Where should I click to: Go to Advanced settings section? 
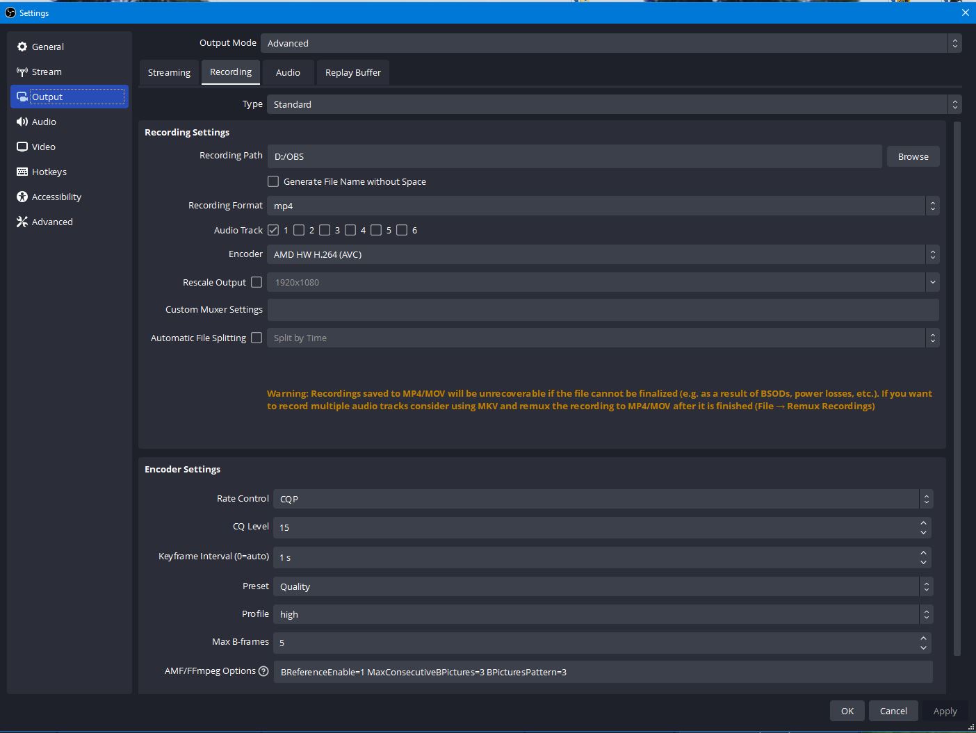(70, 222)
